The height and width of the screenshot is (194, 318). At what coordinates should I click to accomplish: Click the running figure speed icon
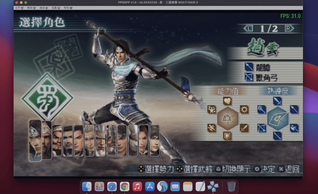pos(212,128)
